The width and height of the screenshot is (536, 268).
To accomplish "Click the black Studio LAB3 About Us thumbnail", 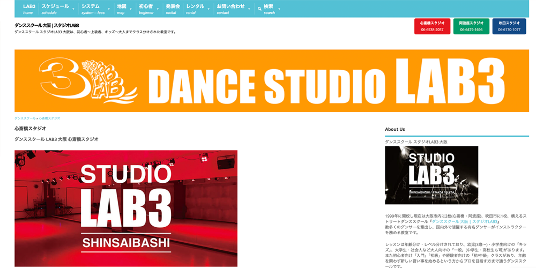I will click(x=431, y=175).
